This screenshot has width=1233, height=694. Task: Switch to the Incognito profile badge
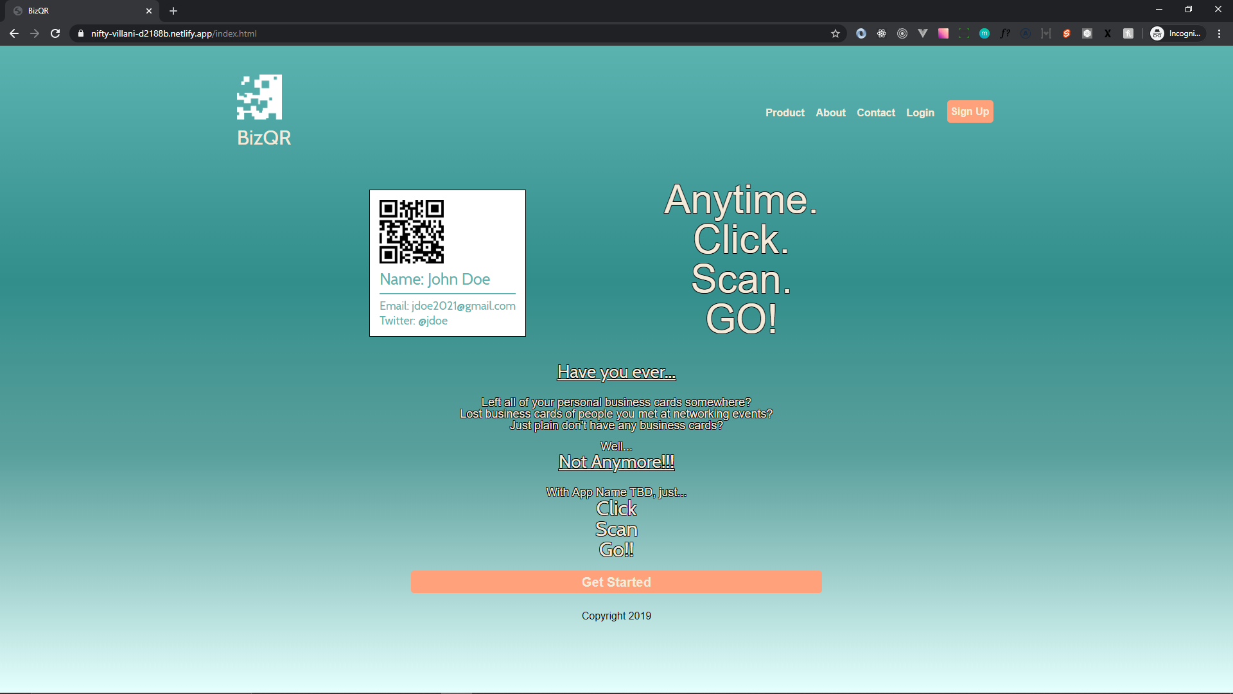click(x=1176, y=33)
